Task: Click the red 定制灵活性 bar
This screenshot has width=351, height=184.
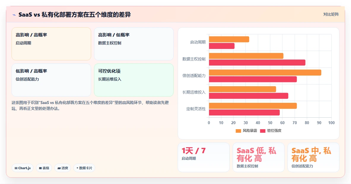Action: pos(244,113)
